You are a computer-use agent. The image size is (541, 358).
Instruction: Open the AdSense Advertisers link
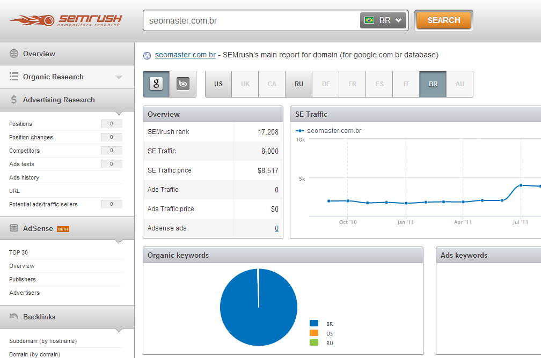[x=24, y=293]
